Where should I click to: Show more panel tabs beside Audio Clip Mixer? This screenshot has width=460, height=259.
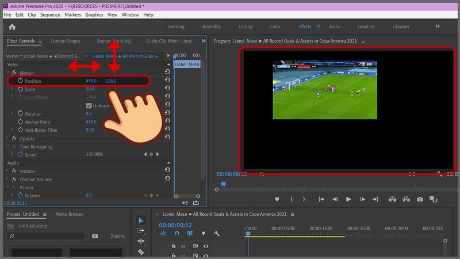204,41
